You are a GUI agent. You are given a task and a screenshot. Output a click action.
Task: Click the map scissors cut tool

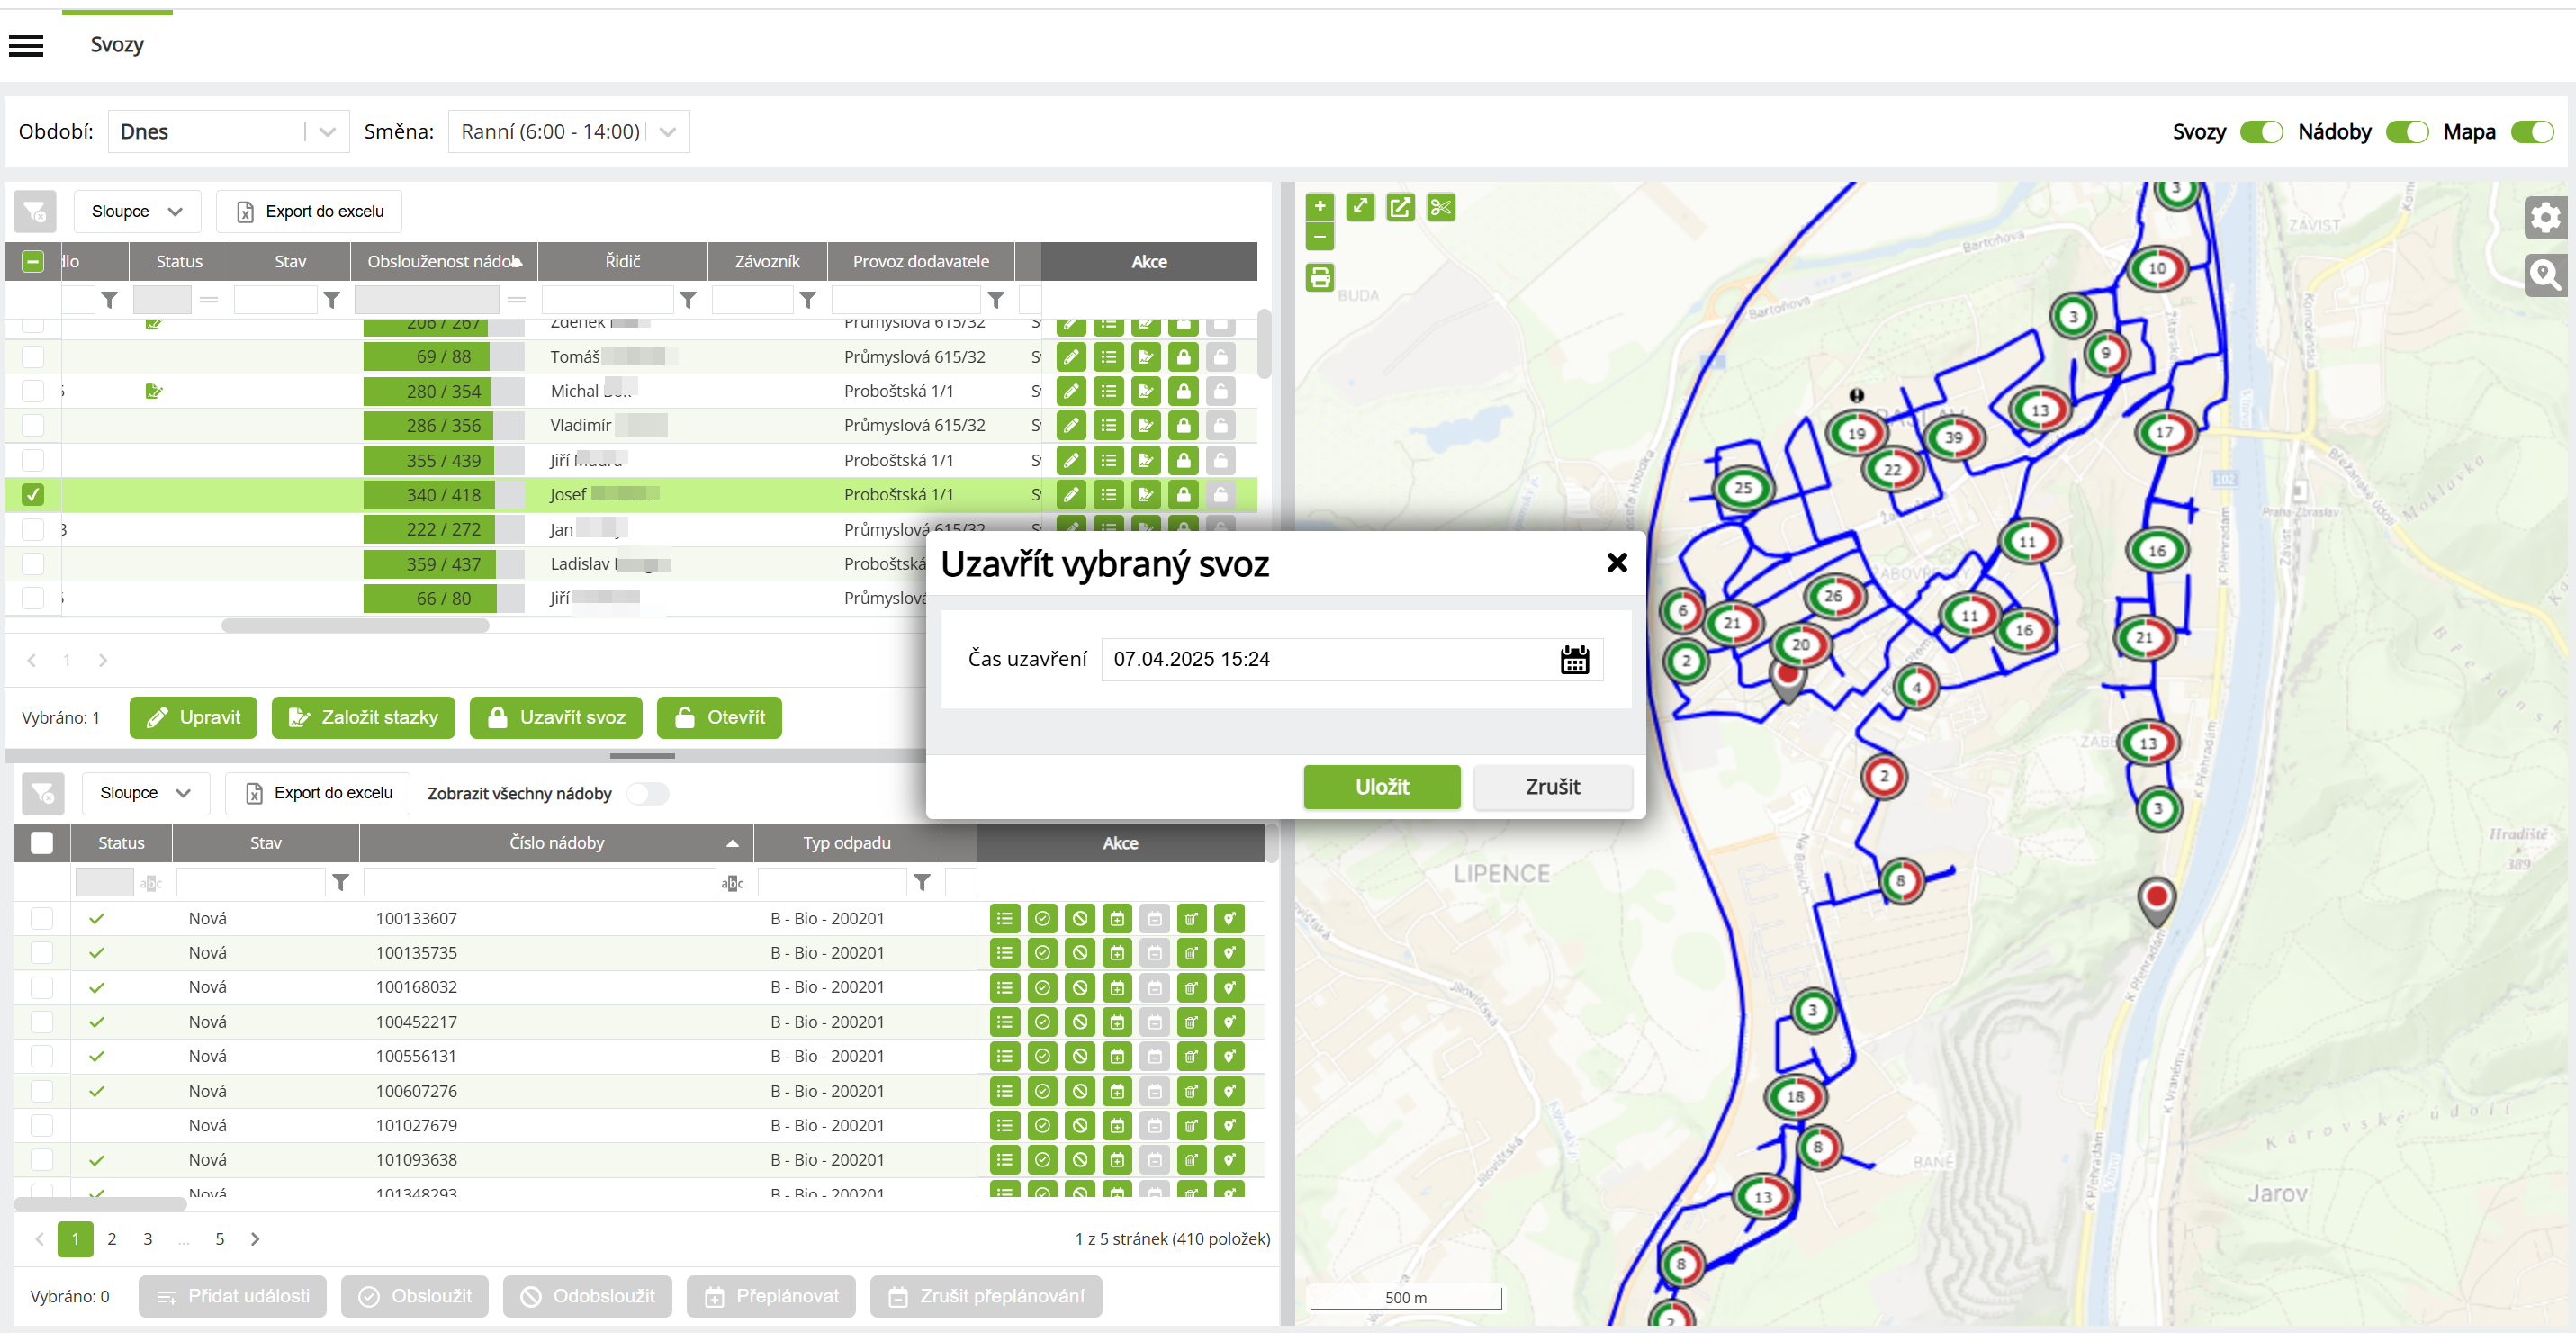(1440, 207)
